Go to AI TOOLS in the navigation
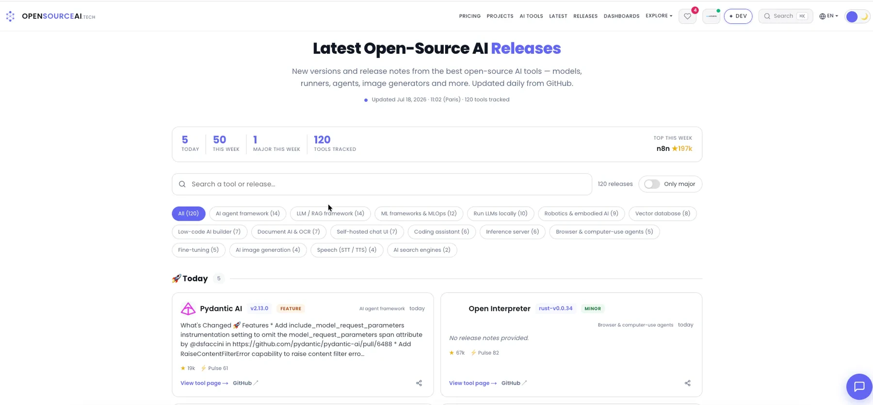This screenshot has width=873, height=405. (x=531, y=16)
